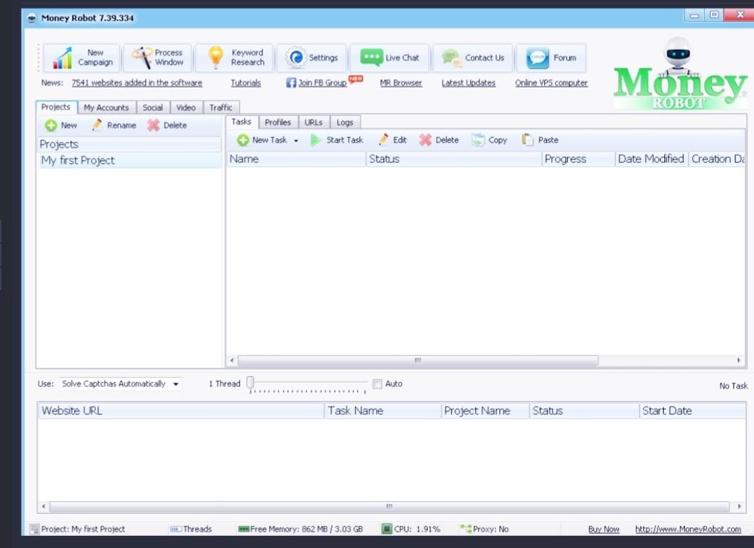Click the Progress column header
Image resolution: width=754 pixels, height=548 pixels.
pyautogui.click(x=578, y=159)
